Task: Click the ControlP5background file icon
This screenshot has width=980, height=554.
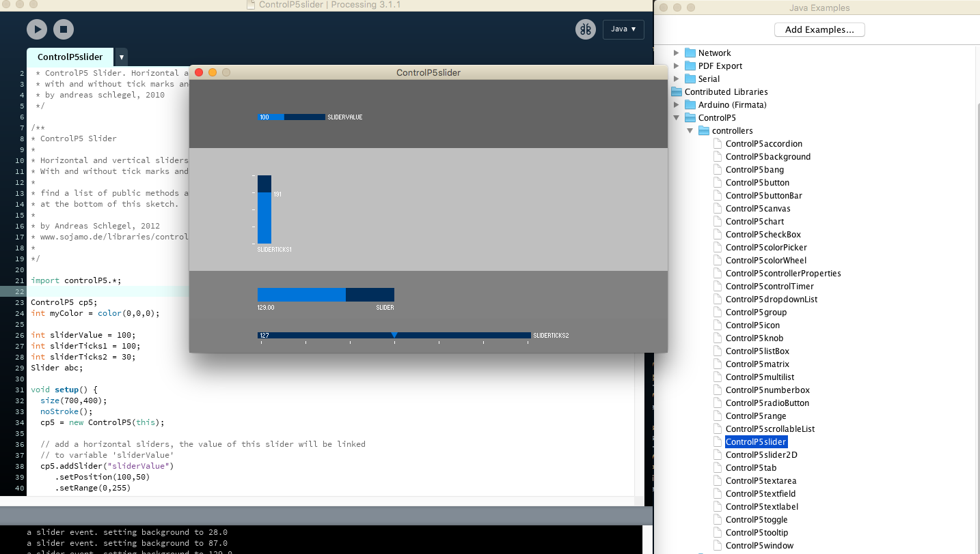Action: [x=718, y=156]
